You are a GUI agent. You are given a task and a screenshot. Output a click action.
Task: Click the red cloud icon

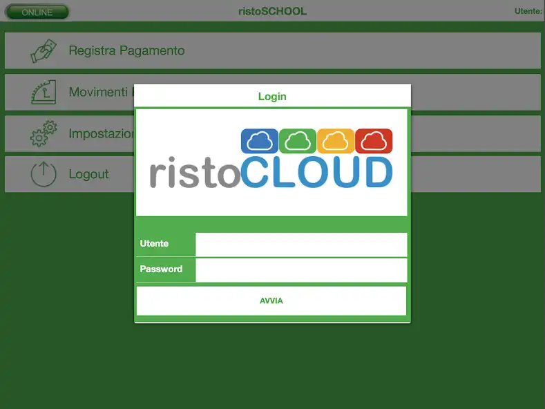click(374, 141)
